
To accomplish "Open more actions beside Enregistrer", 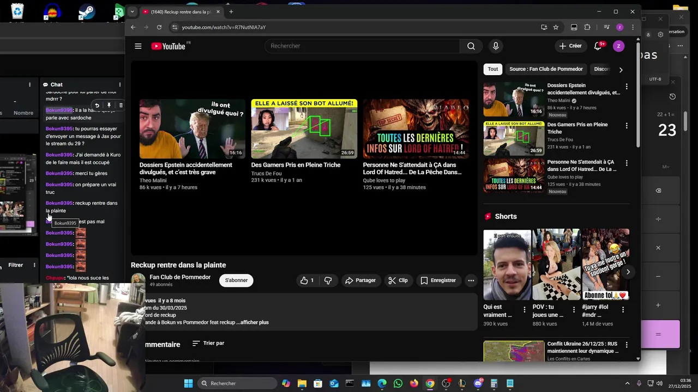I will click(x=471, y=280).
